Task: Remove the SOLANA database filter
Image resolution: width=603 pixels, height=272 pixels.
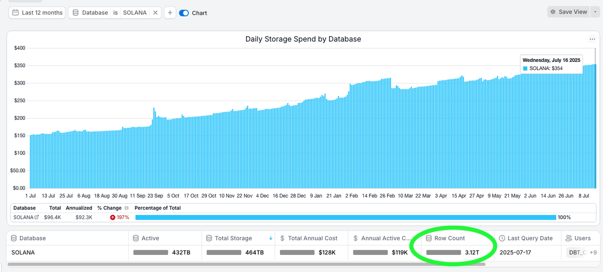Action: tap(155, 13)
